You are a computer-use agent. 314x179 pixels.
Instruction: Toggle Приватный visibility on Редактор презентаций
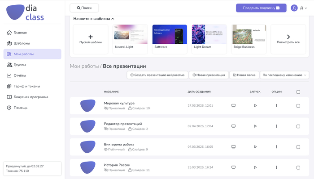point(114,129)
